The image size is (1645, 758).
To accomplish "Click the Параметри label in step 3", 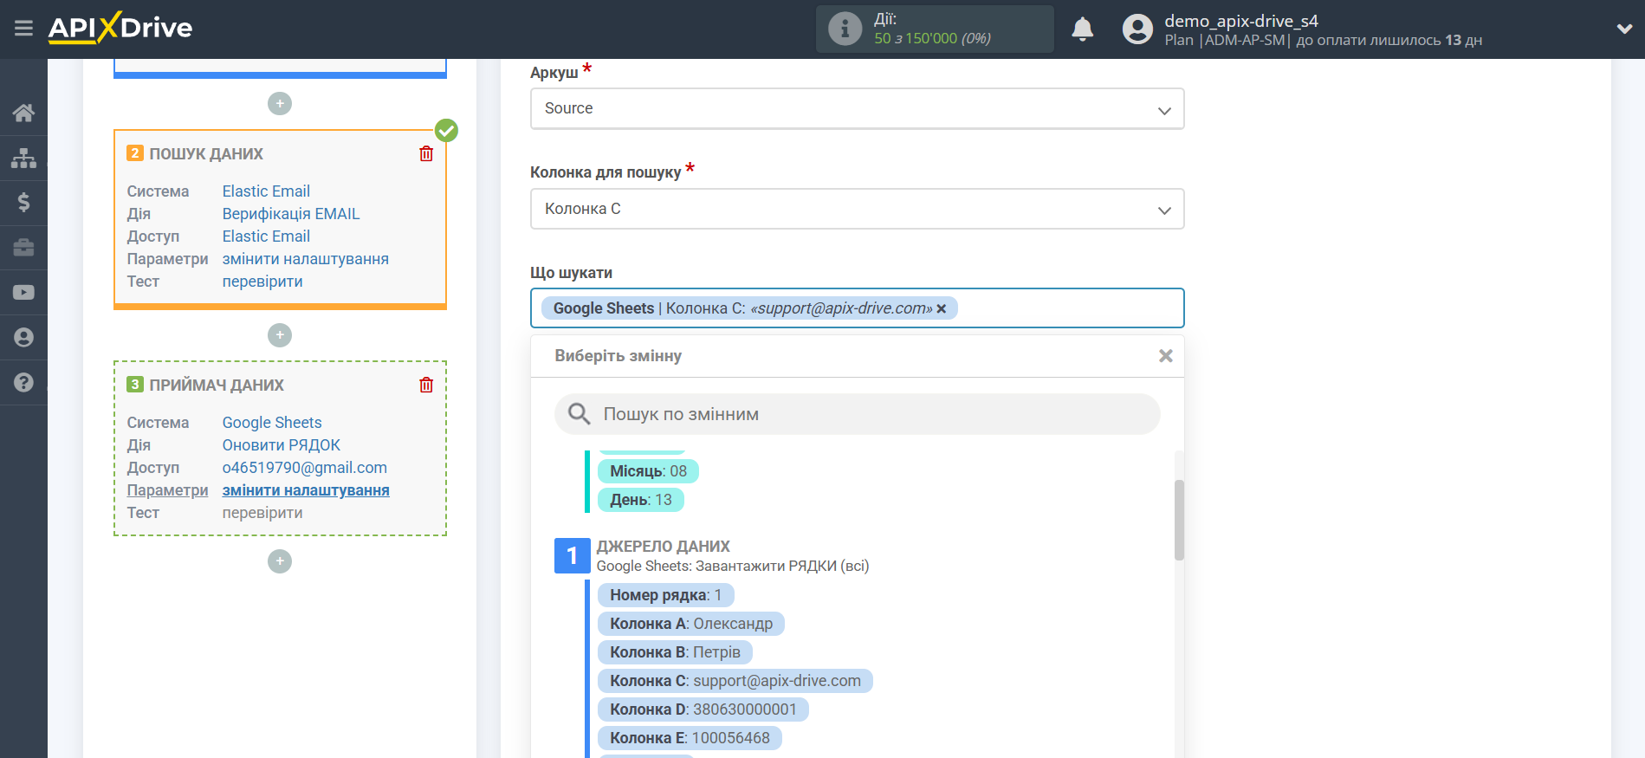I will 168,490.
